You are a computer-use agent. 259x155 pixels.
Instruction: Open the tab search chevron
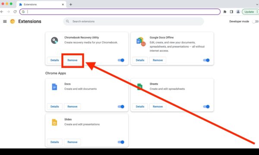[257, 4]
